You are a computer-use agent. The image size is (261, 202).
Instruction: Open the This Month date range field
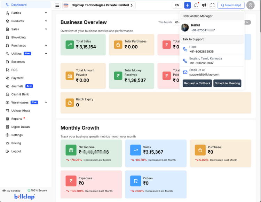[176, 22]
